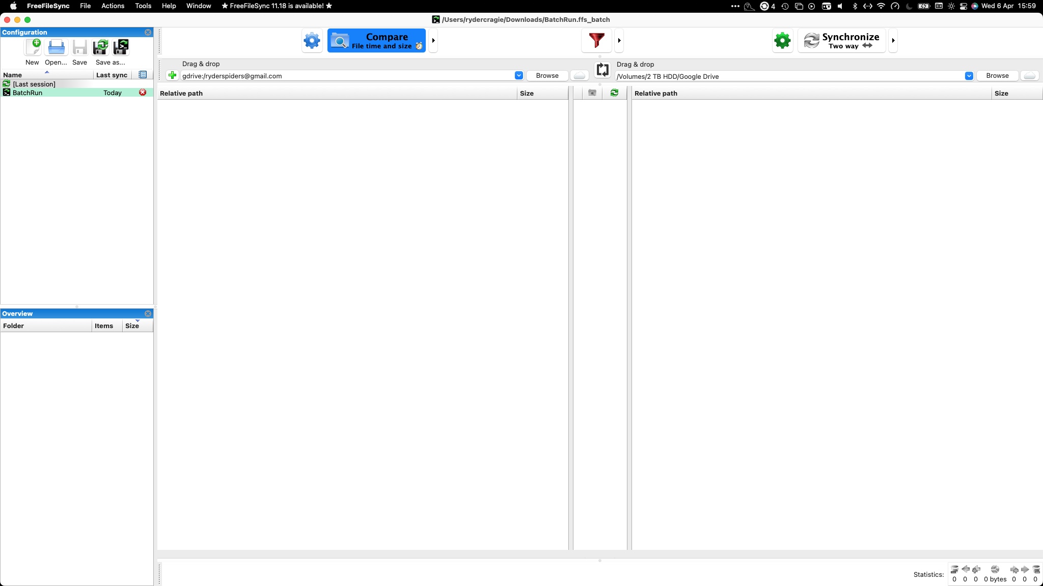
Task: Click the BatchRun red error status icon
Action: point(143,93)
